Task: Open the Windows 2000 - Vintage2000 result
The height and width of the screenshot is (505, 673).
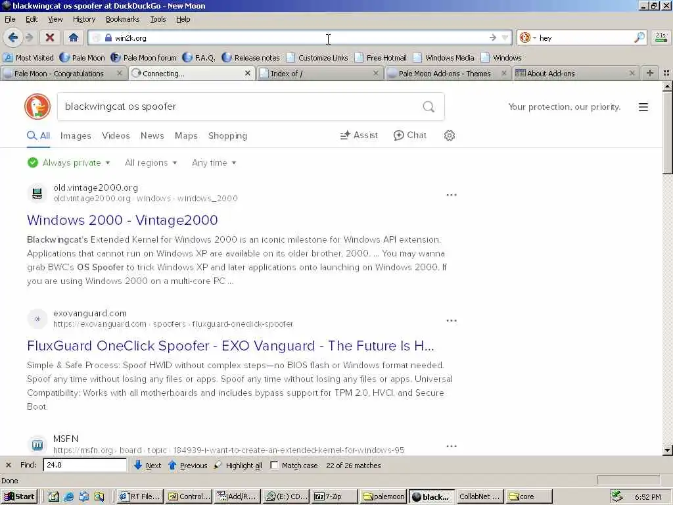Action: tap(122, 220)
